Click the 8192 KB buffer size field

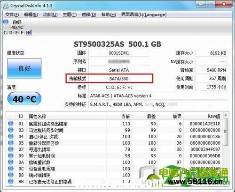[212, 53]
